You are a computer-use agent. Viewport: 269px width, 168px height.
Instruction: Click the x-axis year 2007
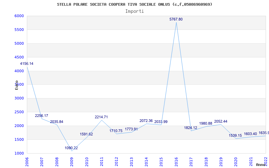(42, 162)
